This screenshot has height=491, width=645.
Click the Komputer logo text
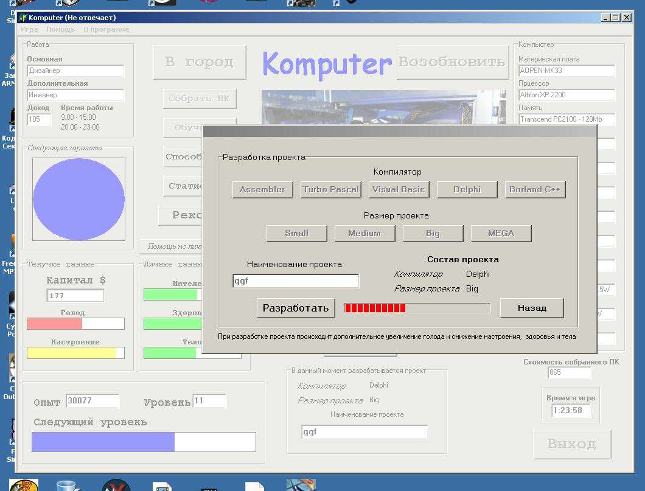327,64
